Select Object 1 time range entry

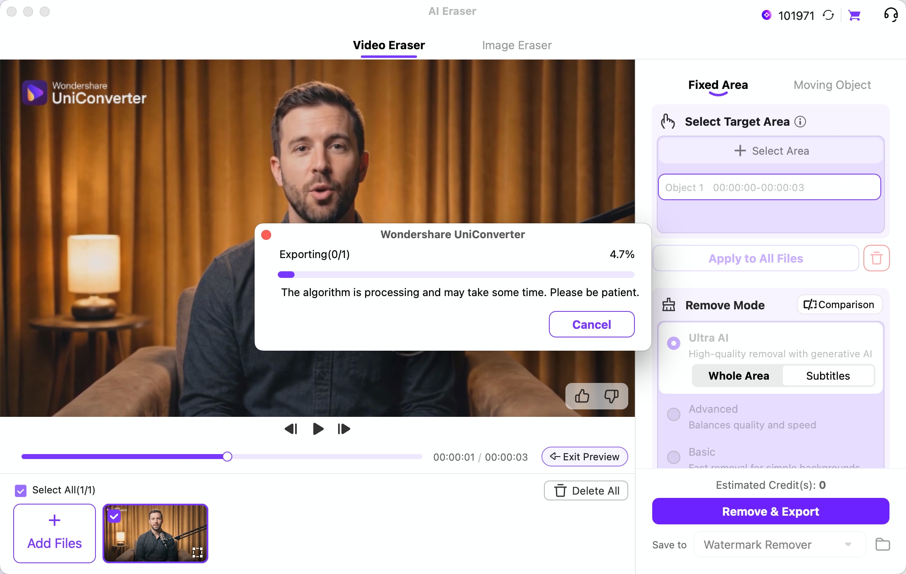click(x=769, y=187)
